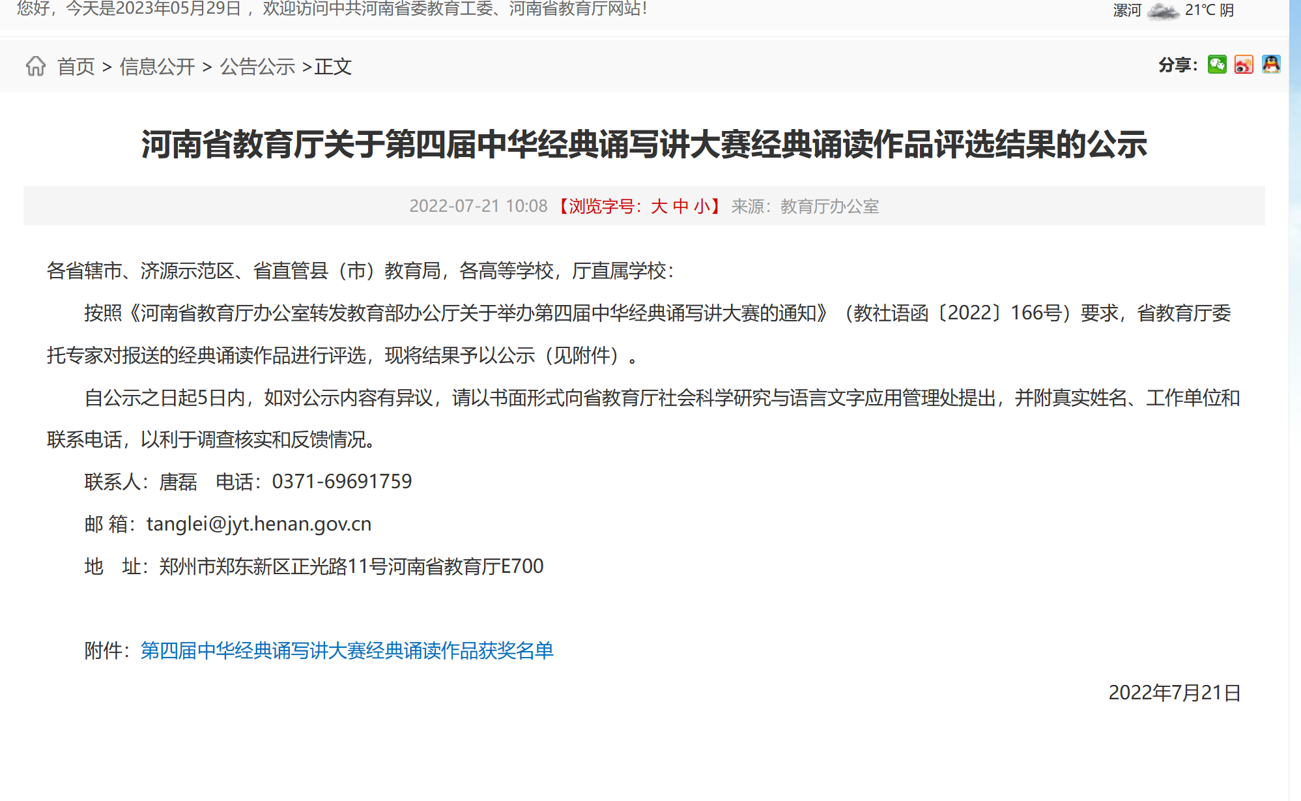The width and height of the screenshot is (1301, 801).
Task: Set font size to 大
Action: pyautogui.click(x=659, y=207)
